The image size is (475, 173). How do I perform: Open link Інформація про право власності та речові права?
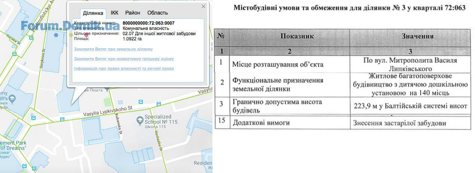pos(124,68)
